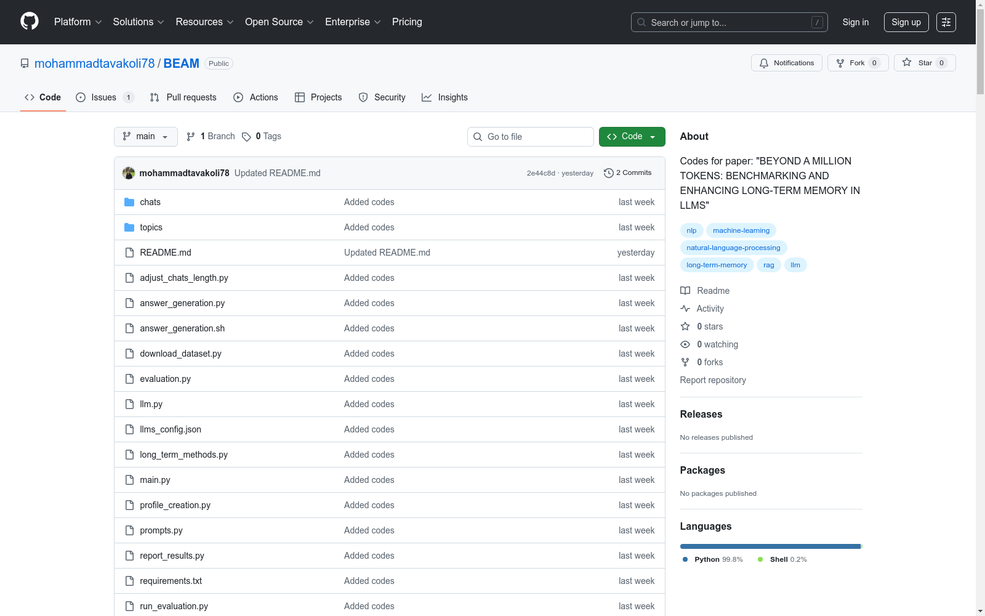Click the search magnifier icon in header
The height and width of the screenshot is (616, 985).
[641, 22]
